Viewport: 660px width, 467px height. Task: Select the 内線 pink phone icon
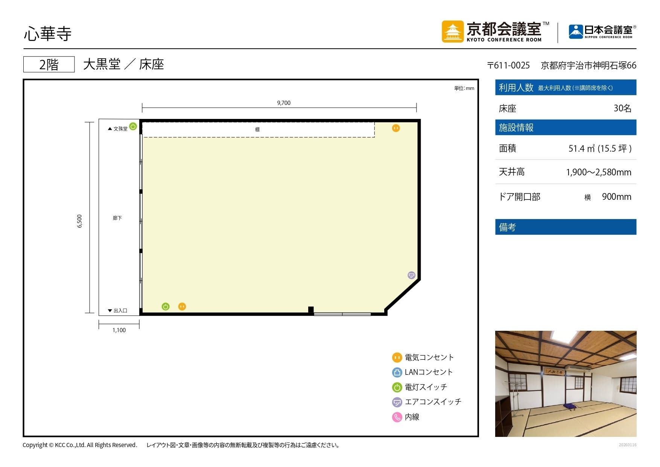(397, 417)
